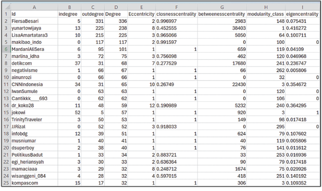This screenshot has height=191, width=322.
Task: Select column A header
Action: click(x=34, y=7)
